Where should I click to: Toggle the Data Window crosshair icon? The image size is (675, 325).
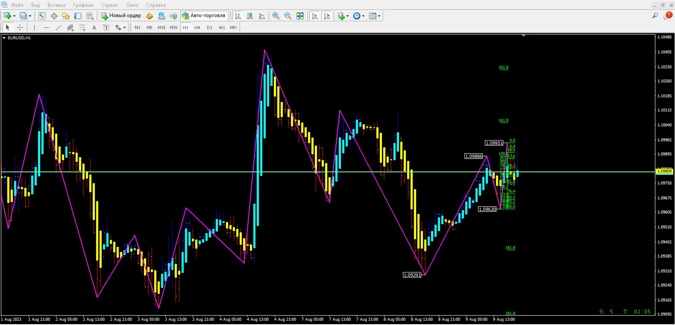pos(54,16)
